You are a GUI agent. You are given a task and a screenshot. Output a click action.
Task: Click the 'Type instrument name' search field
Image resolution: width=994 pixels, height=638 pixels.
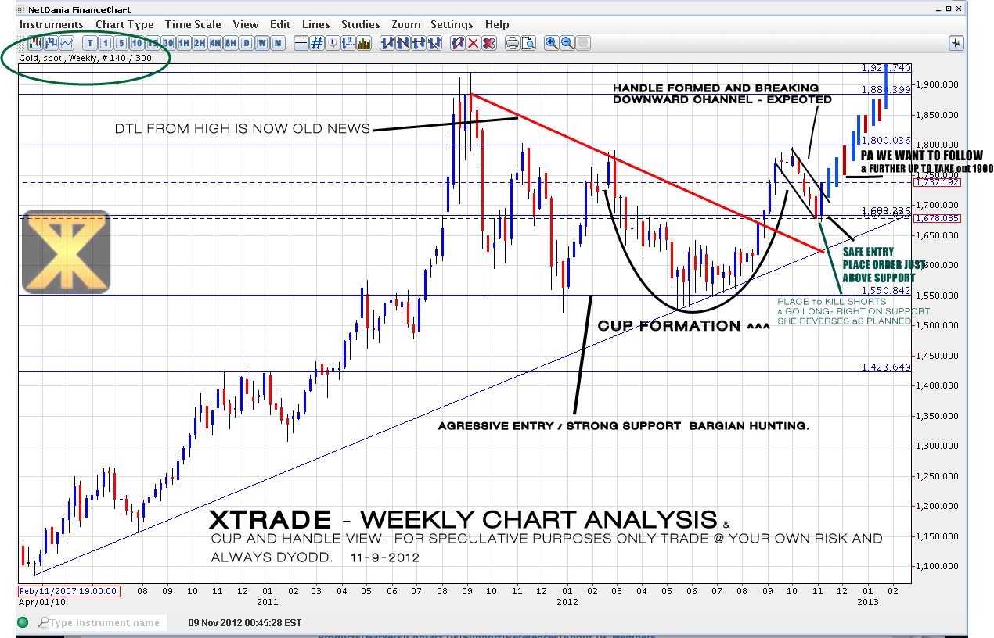(107, 623)
